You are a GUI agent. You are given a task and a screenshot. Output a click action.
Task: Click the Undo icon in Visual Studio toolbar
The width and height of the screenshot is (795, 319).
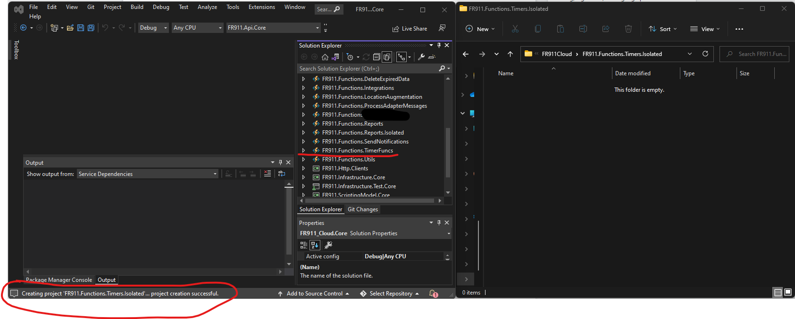click(105, 28)
